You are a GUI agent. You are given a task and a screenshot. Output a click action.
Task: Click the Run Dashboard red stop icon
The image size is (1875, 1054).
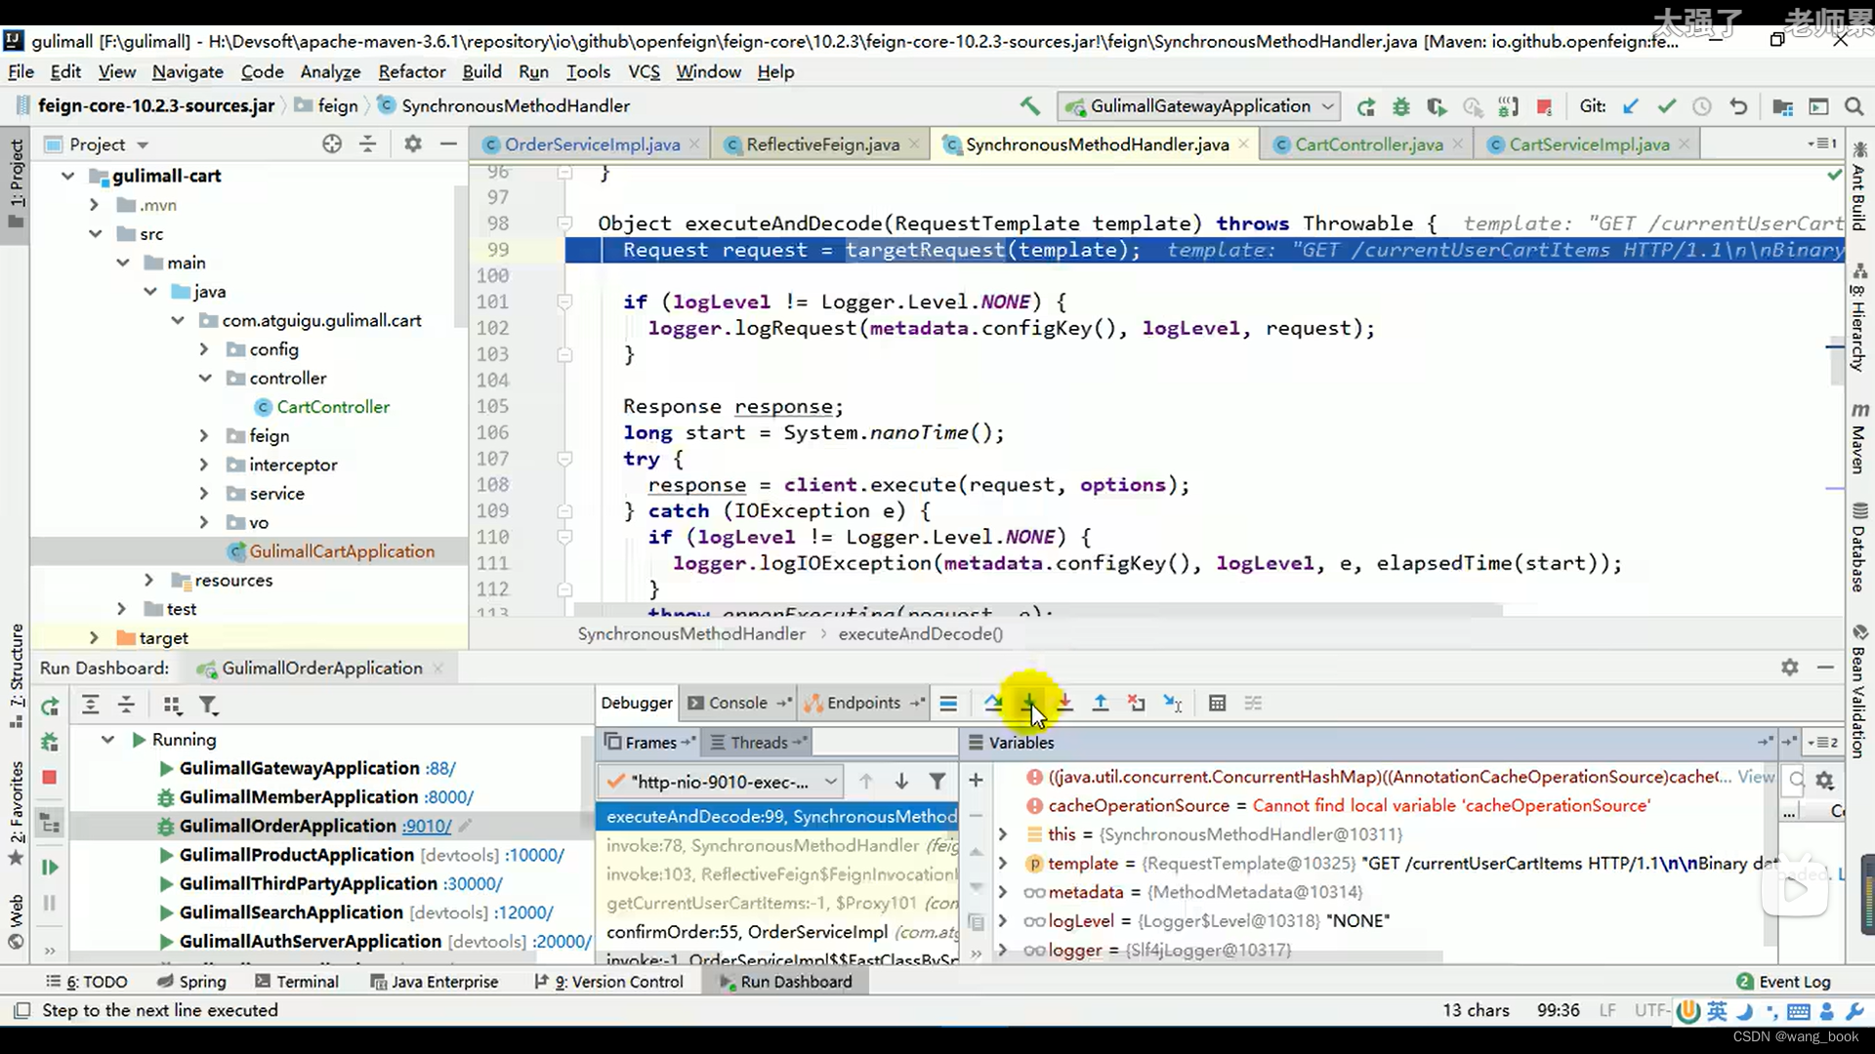pyautogui.click(x=50, y=777)
